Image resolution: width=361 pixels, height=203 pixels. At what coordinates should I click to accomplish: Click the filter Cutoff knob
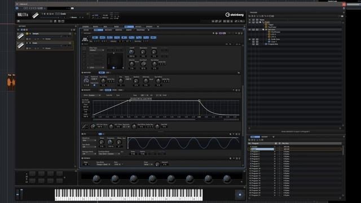click(131, 52)
